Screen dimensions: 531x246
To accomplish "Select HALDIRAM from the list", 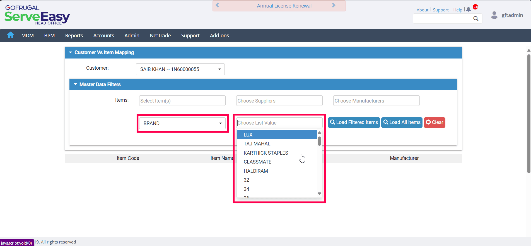I will [277, 171].
